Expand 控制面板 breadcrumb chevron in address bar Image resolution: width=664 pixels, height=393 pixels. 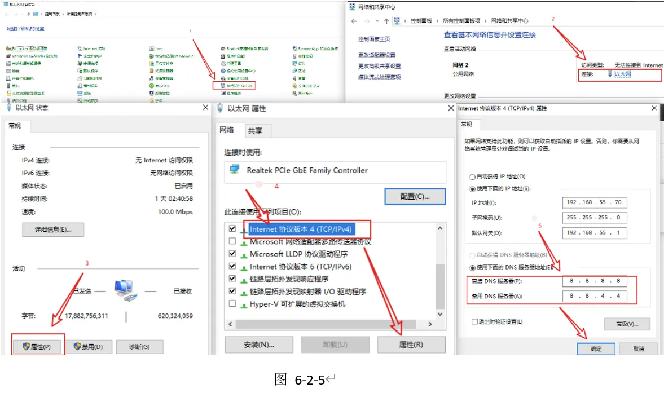click(x=437, y=21)
